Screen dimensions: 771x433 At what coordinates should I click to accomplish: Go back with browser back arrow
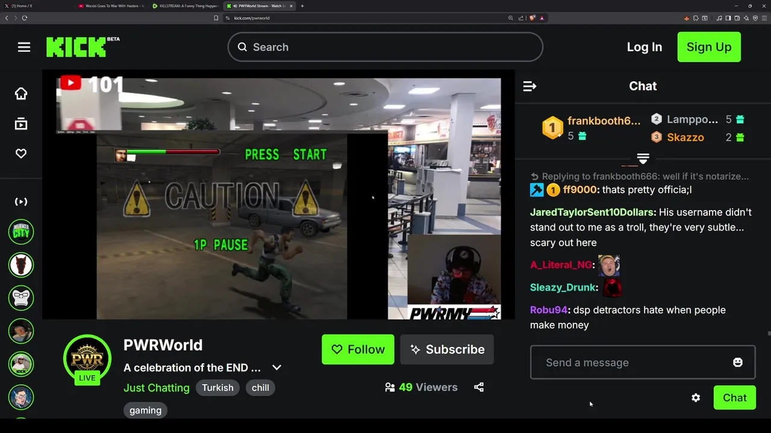(x=7, y=18)
